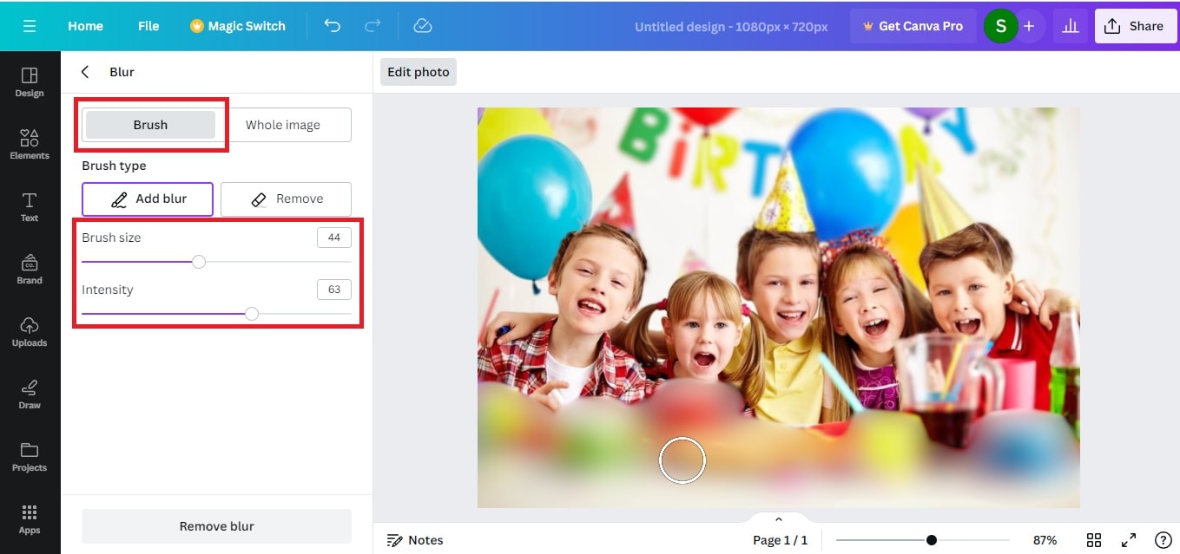1180x554 pixels.
Task: Open the File menu
Action: [x=148, y=26]
